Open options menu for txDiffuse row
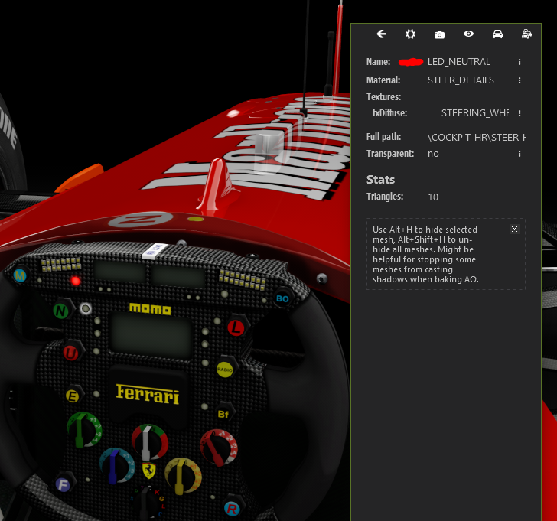Screen dimensions: 557x521 (x=520, y=113)
